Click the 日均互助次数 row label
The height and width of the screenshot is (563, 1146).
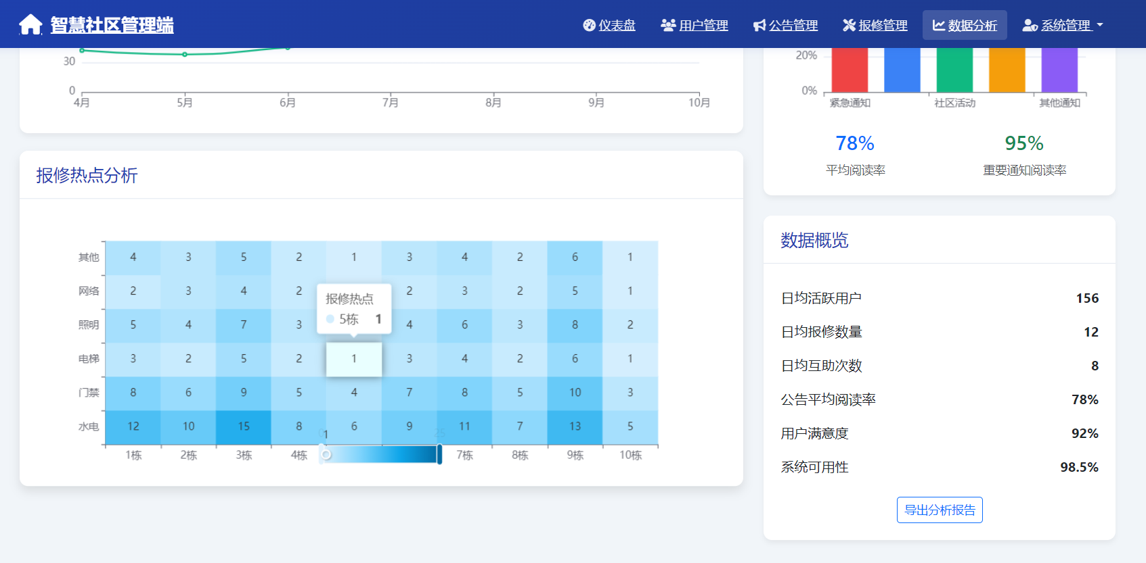click(822, 366)
